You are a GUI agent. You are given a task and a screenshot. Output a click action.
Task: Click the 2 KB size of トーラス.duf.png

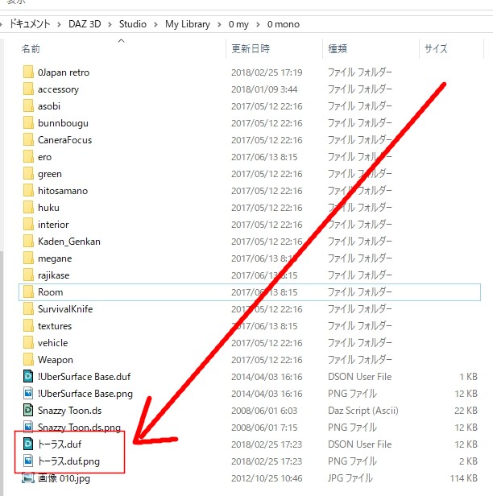point(468,461)
